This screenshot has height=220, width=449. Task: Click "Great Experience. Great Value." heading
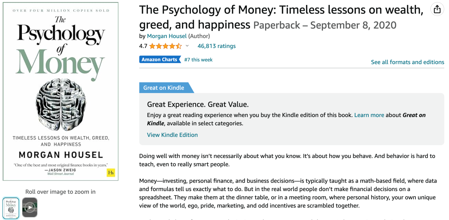coord(198,104)
